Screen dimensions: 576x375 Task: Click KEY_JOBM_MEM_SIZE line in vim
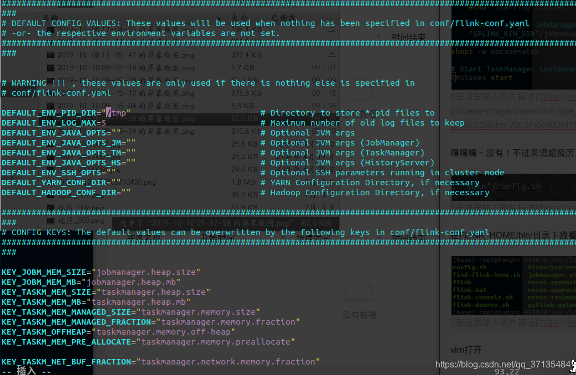[101, 272]
